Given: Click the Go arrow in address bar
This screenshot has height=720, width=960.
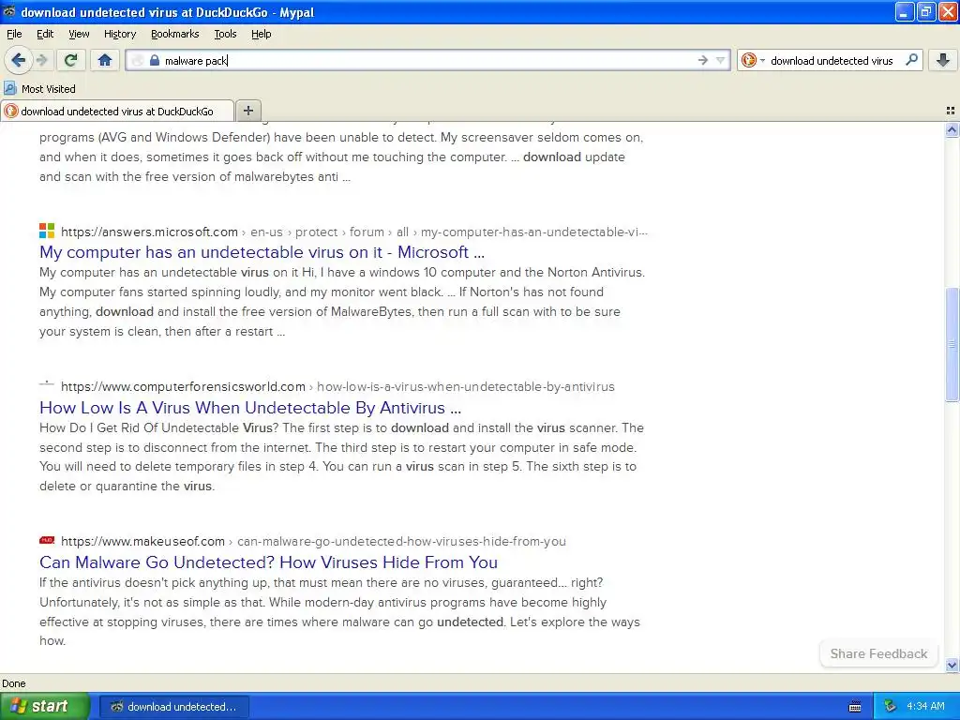Looking at the screenshot, I should point(703,60).
